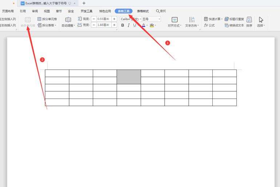Switch to the View (视图) tab
The image size is (280, 187).
tap(47, 11)
